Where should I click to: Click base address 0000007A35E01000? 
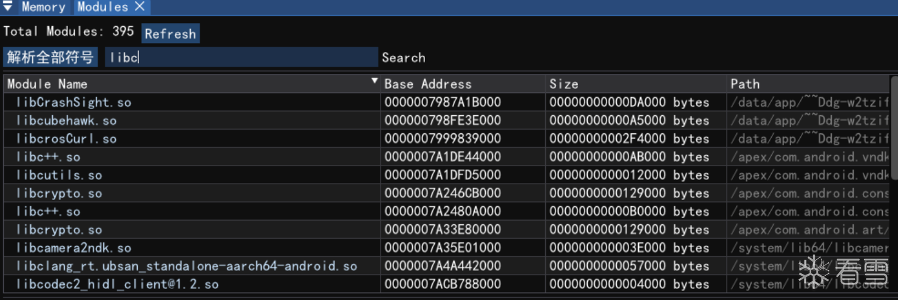tap(443, 247)
